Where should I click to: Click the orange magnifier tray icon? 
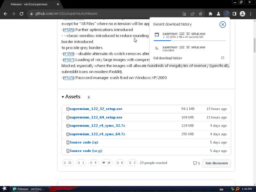pos(238,189)
